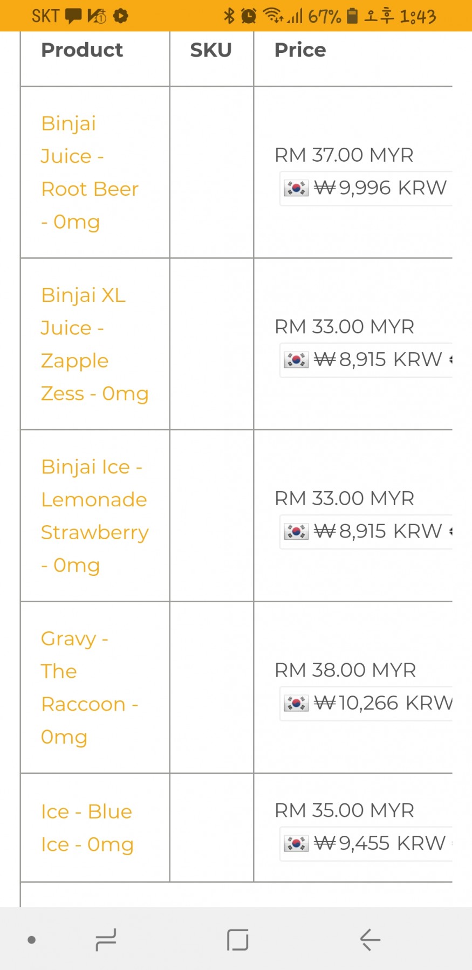Expand the ₩10,266 KRW currency selector
472x970 pixels.
366,703
